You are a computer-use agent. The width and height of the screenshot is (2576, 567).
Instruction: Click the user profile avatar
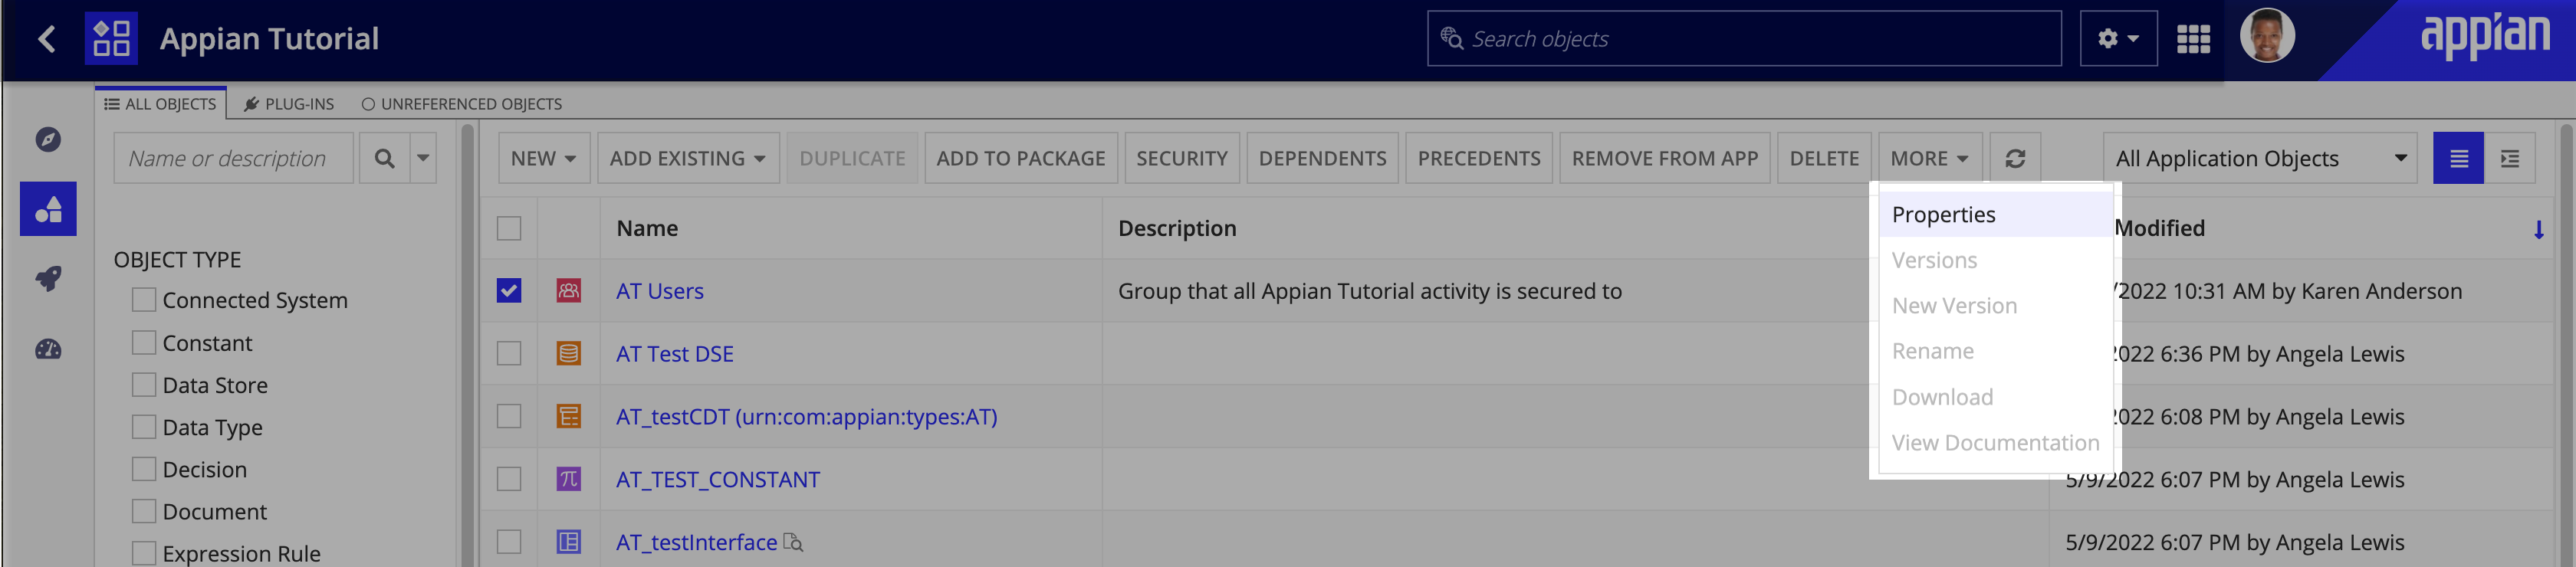[2267, 36]
